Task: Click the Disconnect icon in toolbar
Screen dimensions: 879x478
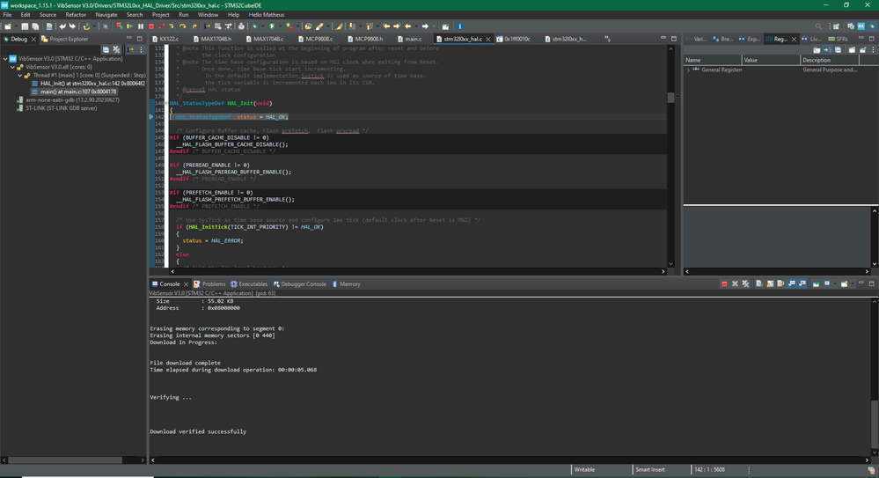Action: coord(161,26)
